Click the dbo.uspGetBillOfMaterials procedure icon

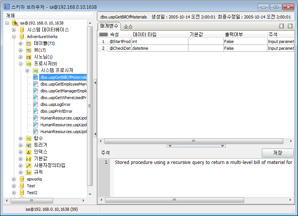click(35, 77)
